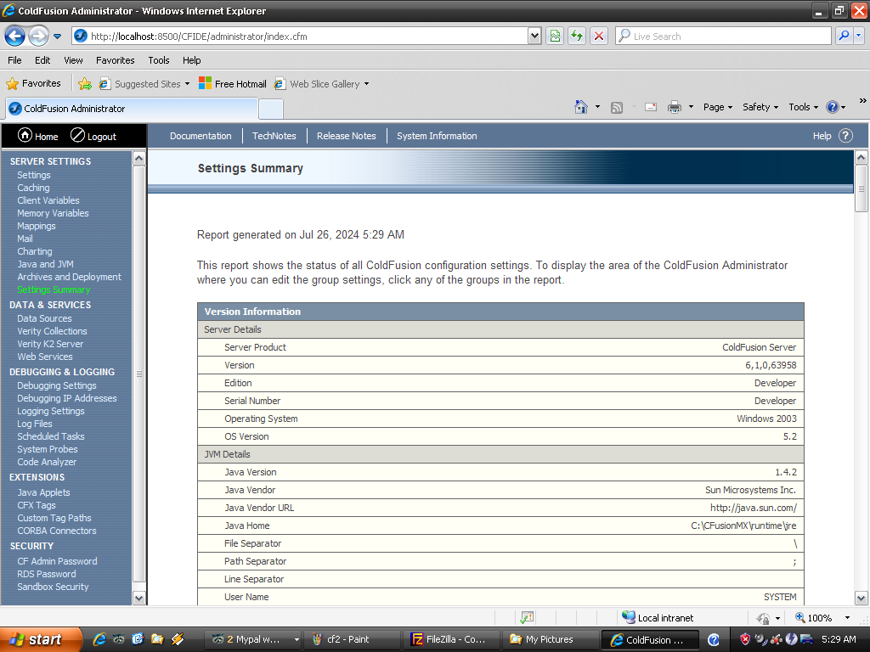
Task: Open the System Information link
Action: click(437, 136)
